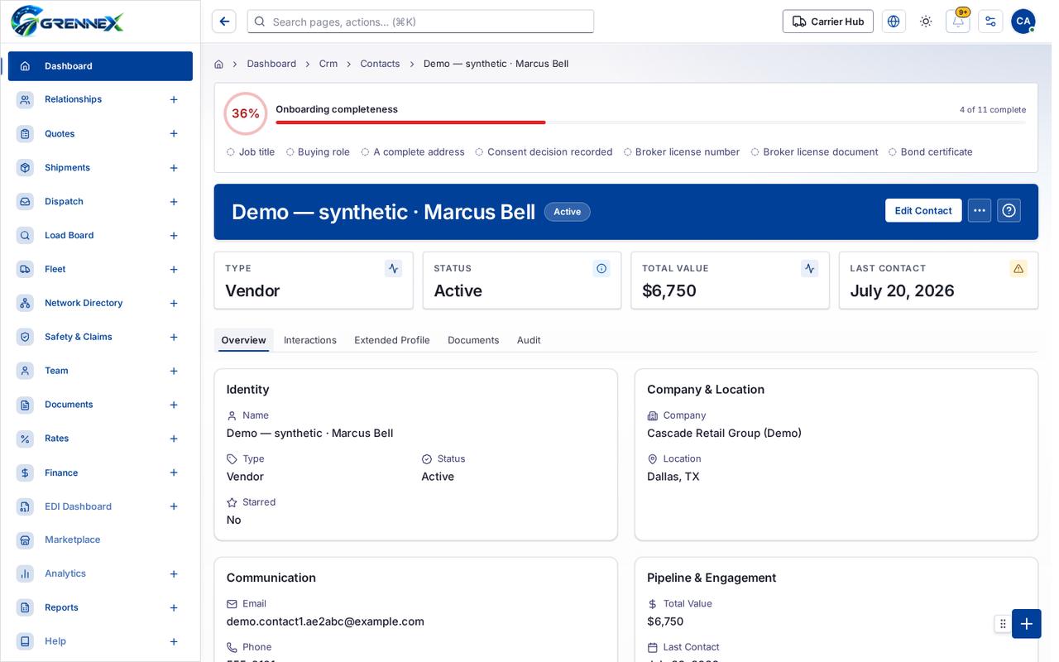The height and width of the screenshot is (662, 1059).
Task: View the Audit tab
Action: point(529,340)
